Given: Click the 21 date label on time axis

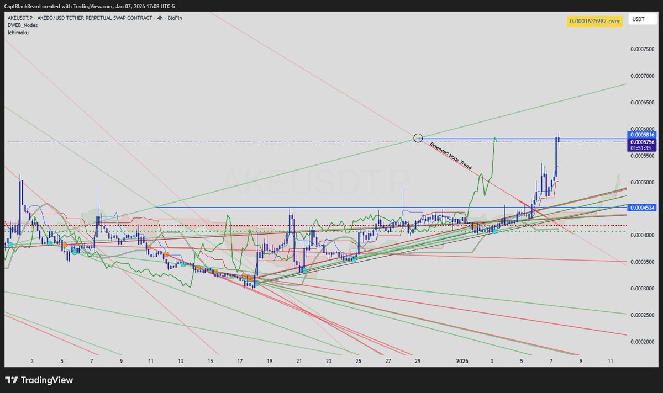Looking at the screenshot, I should pyautogui.click(x=299, y=361).
